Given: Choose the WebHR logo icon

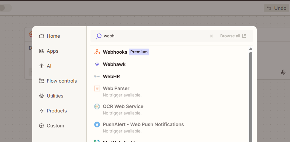Looking at the screenshot, I should point(97,76).
